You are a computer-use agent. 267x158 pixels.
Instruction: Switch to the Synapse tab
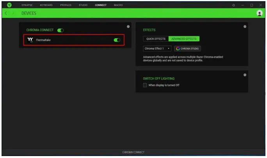27,5
